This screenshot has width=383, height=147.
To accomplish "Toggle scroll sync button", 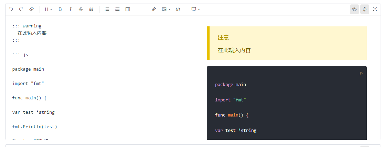I will click(365, 9).
